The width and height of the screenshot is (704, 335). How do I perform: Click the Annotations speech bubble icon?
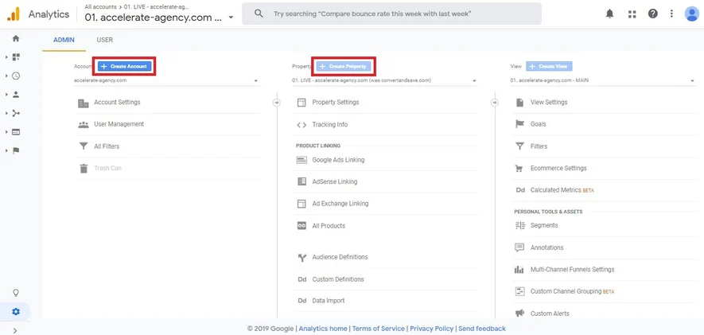click(x=519, y=248)
